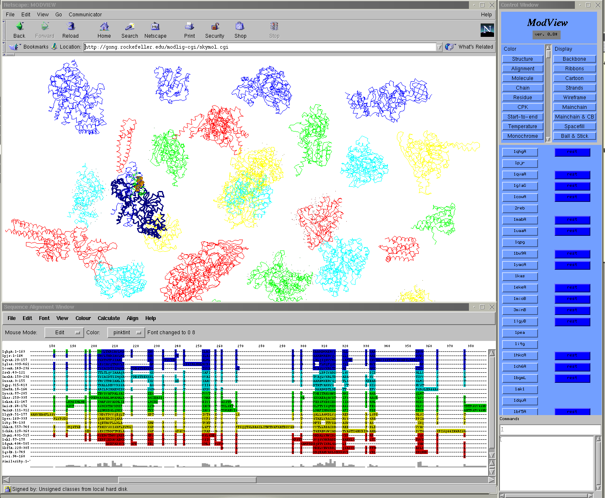
Task: Click the Shop toolbar icon
Action: click(240, 27)
